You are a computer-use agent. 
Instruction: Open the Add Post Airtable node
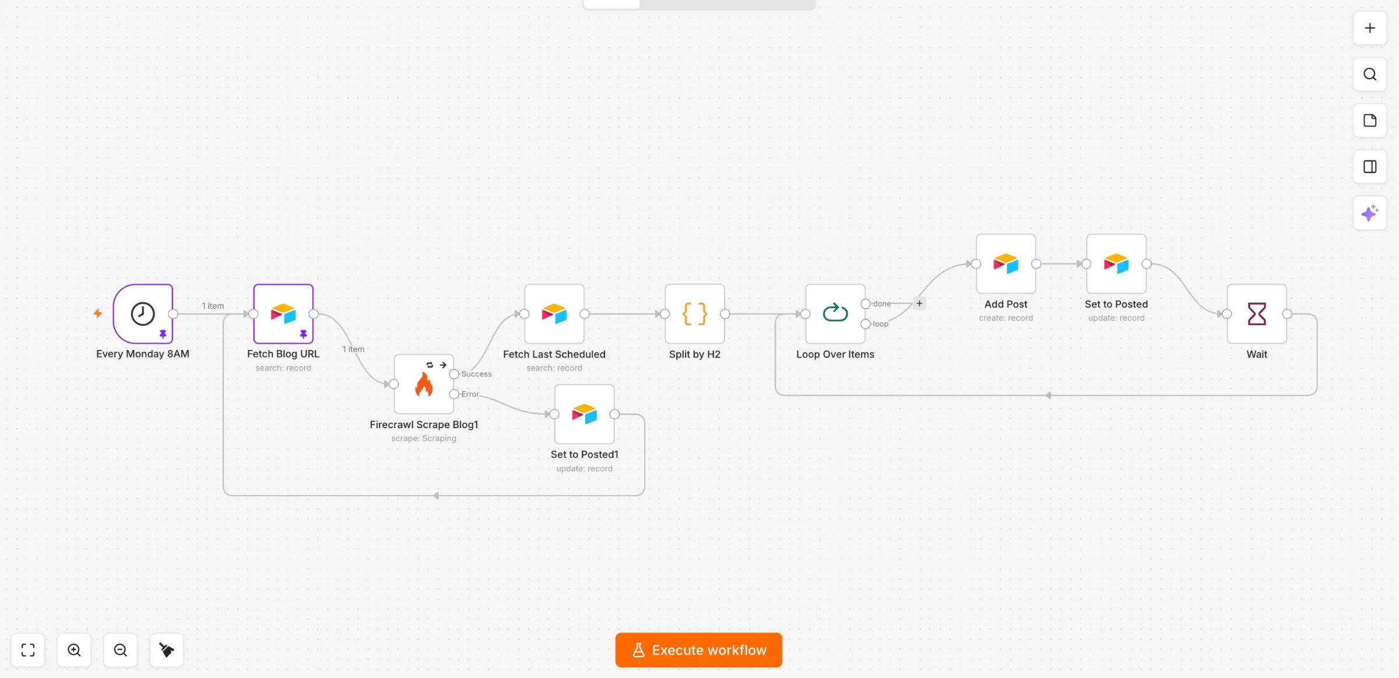pos(1006,264)
